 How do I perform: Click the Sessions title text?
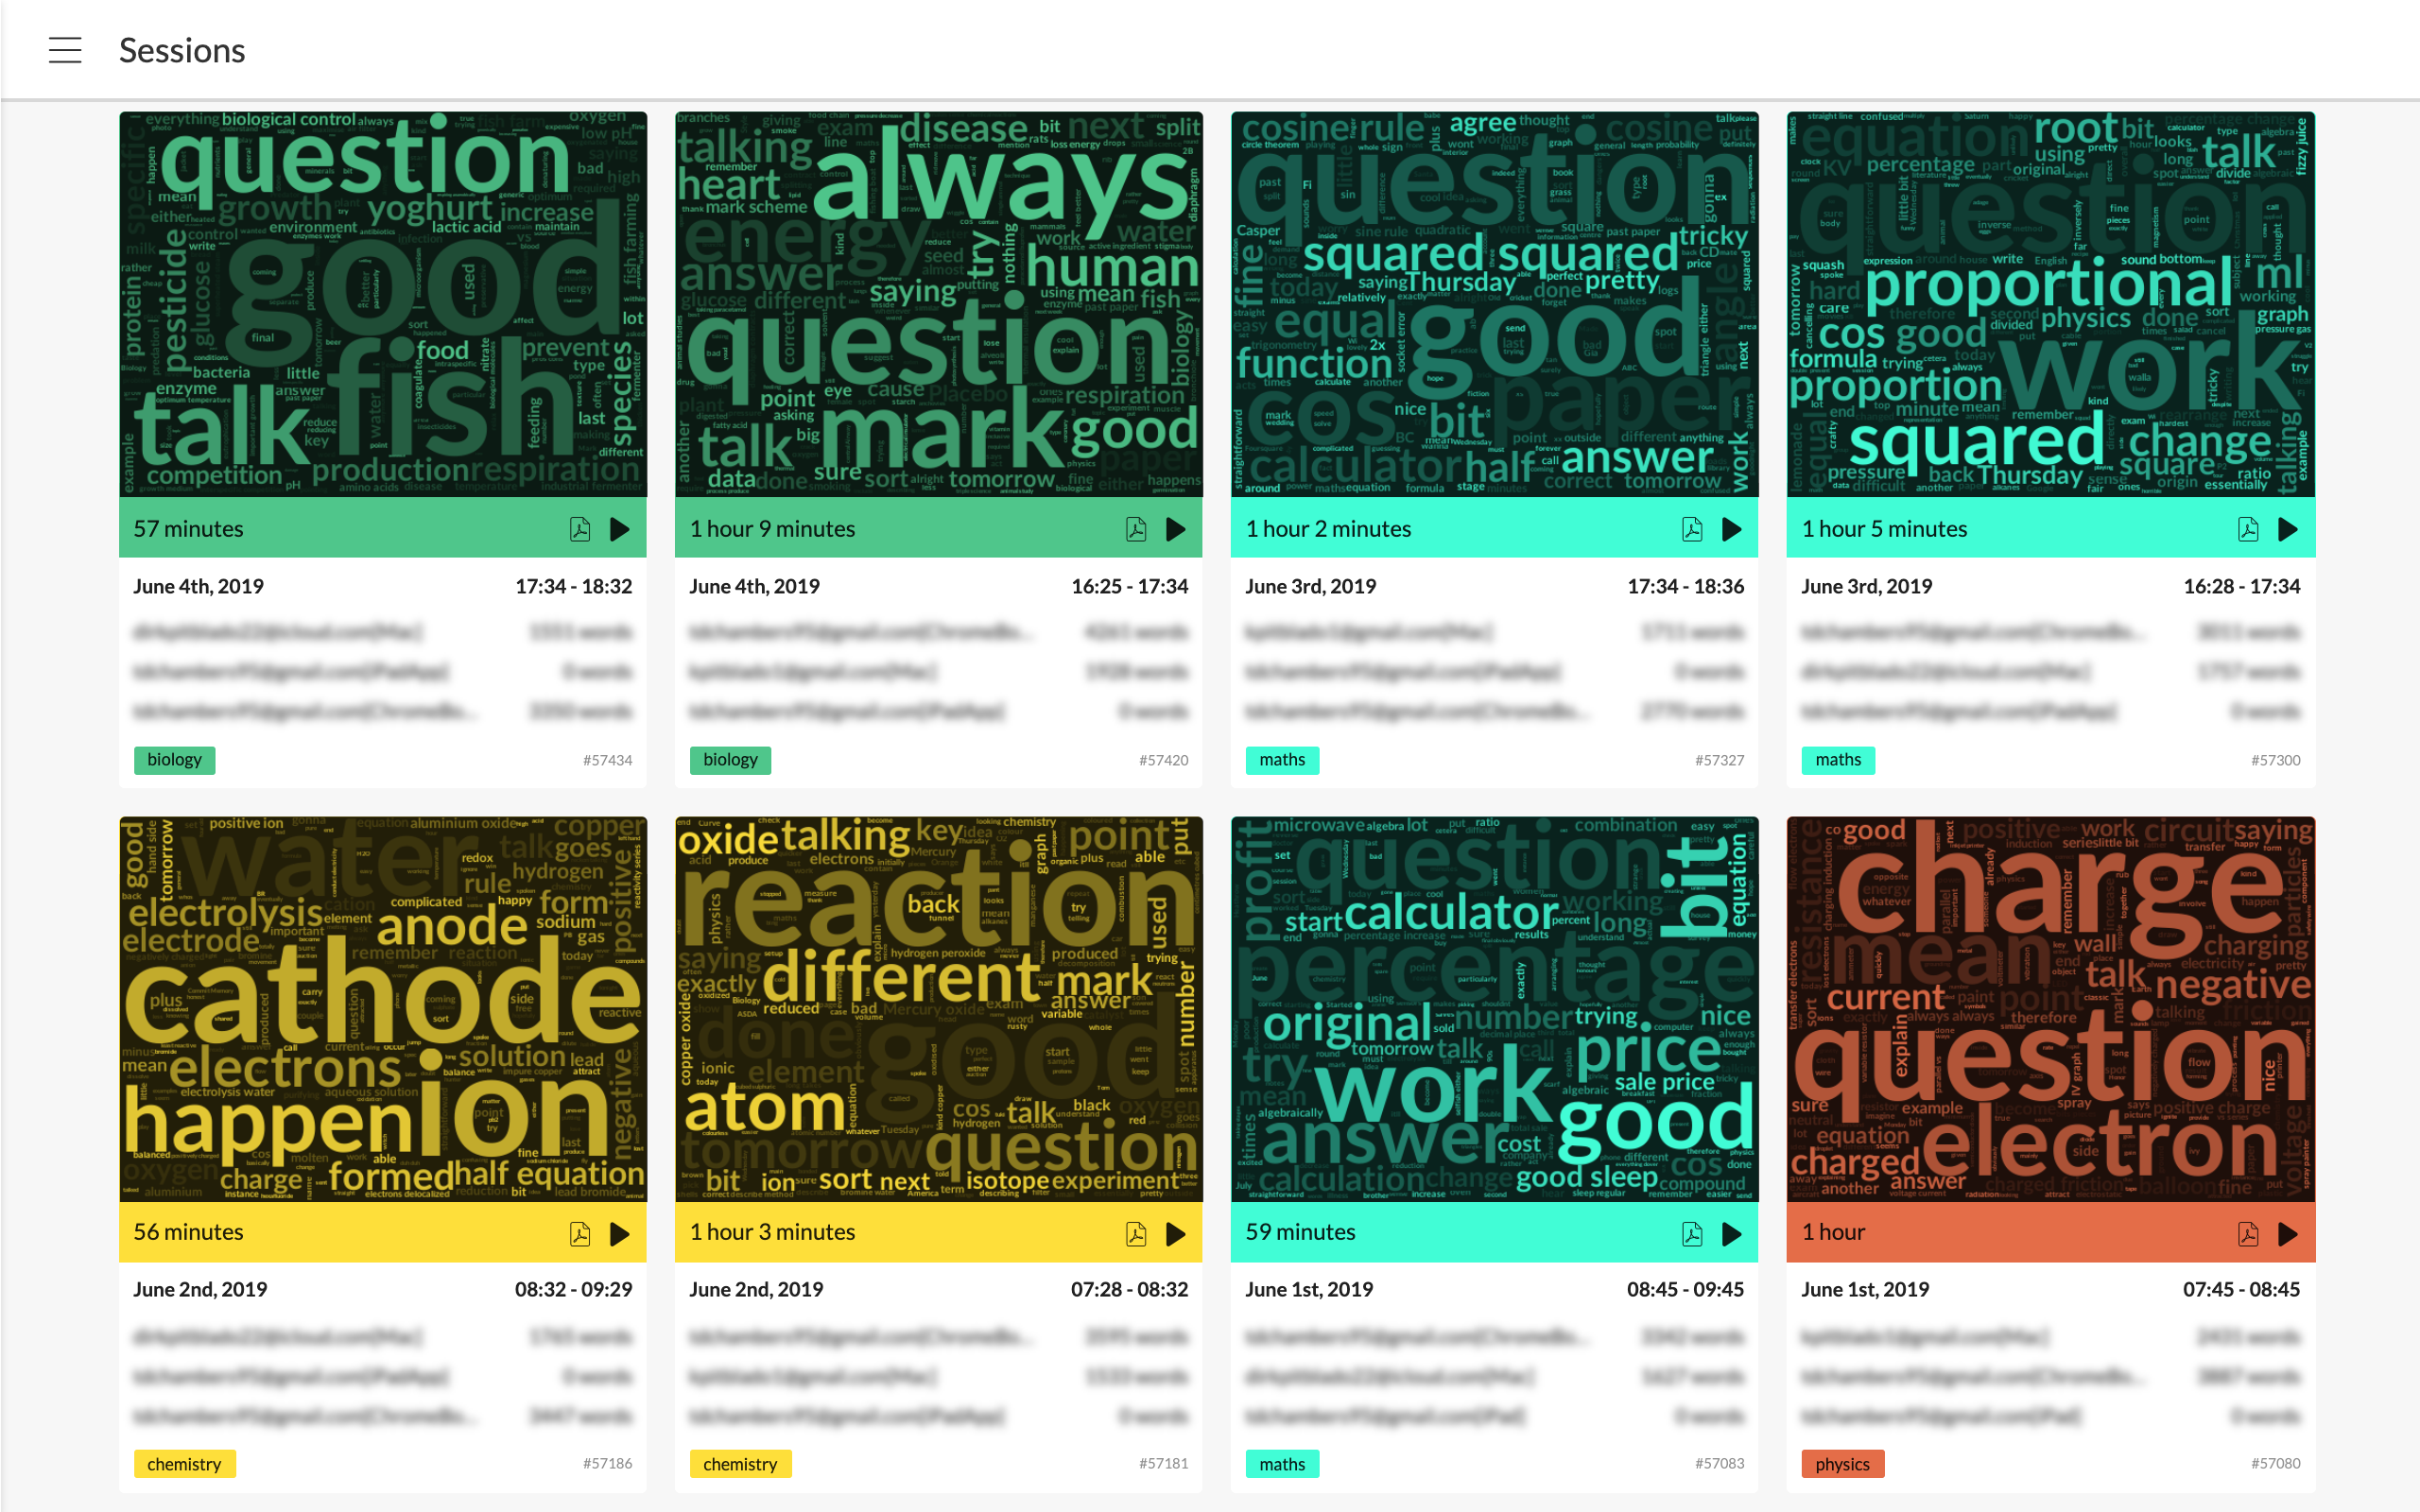click(x=181, y=47)
